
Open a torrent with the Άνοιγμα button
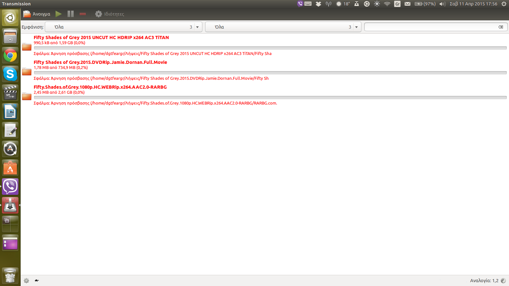coord(37,14)
